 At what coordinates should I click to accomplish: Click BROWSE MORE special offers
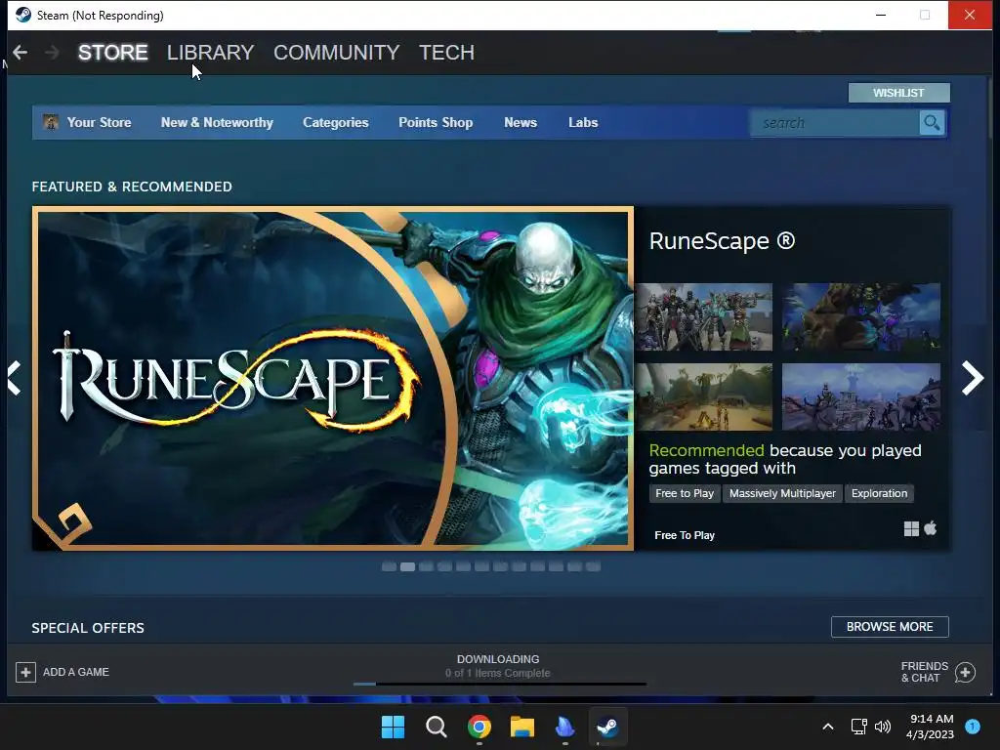890,627
